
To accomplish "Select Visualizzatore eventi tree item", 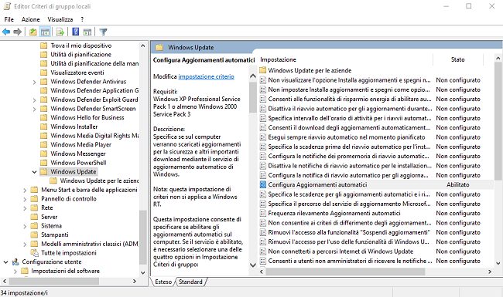I will 77,73.
